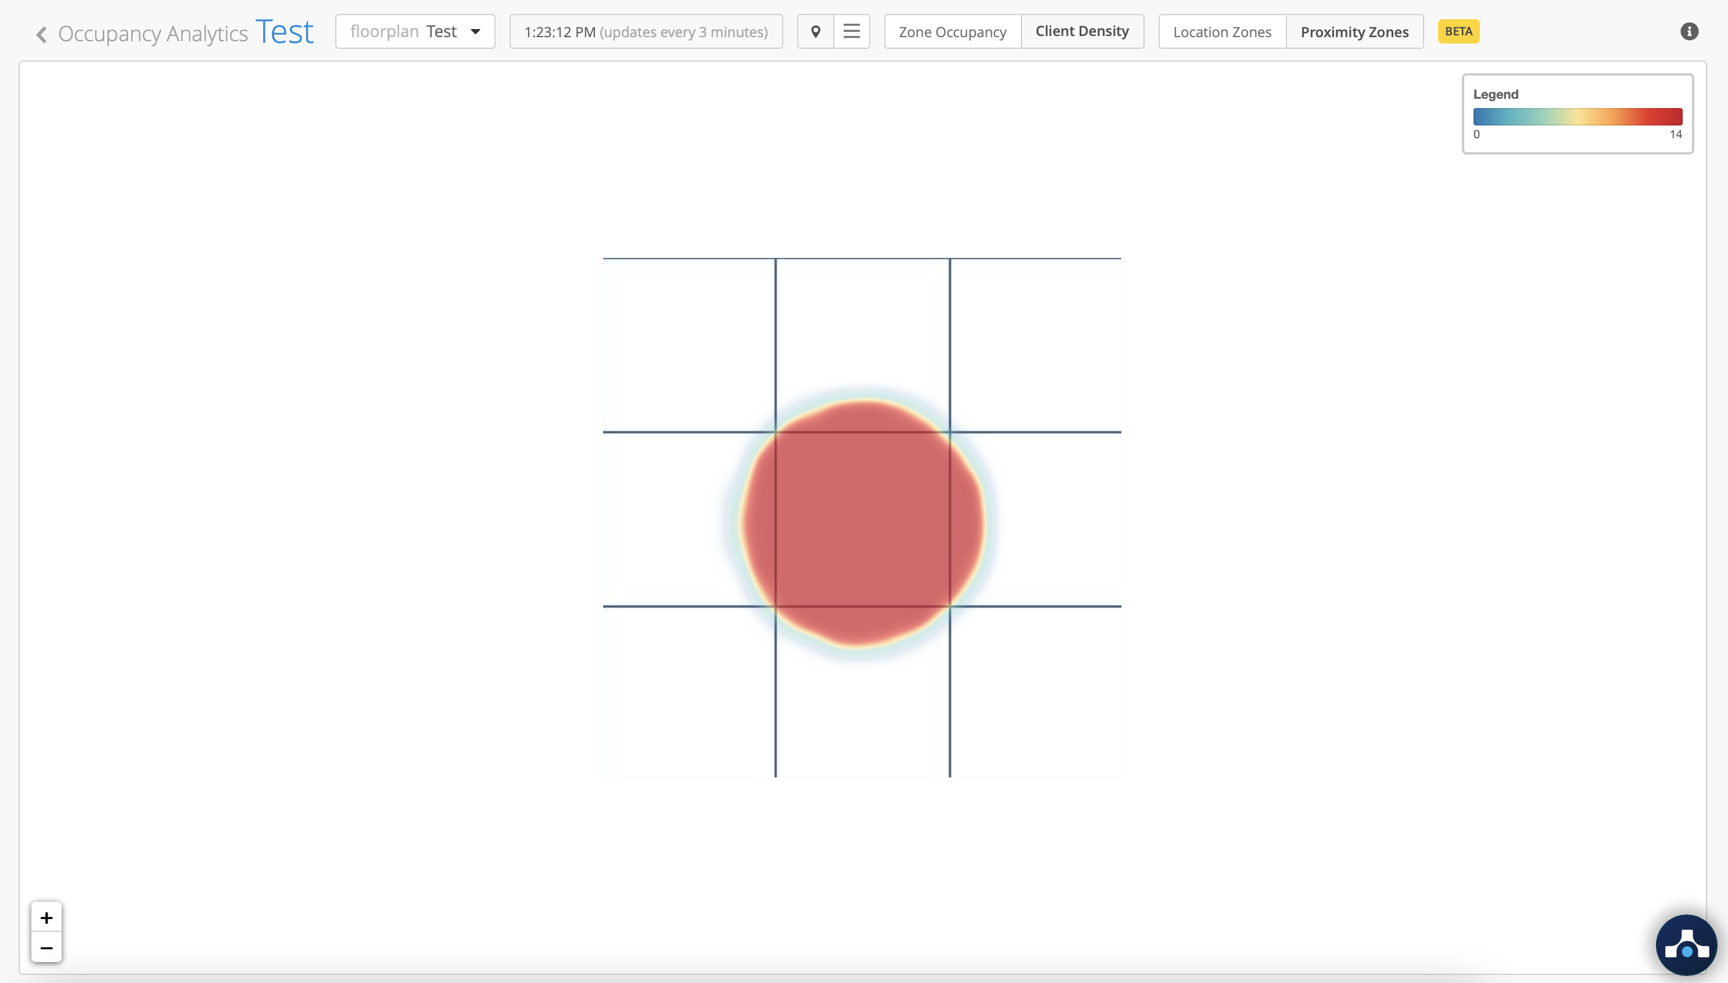Switch to the list view icon
The height and width of the screenshot is (983, 1728).
(x=851, y=32)
